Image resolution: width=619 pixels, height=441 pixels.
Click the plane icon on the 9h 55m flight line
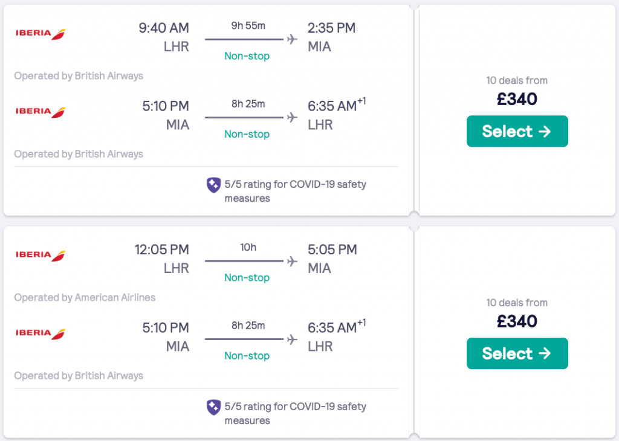(293, 39)
